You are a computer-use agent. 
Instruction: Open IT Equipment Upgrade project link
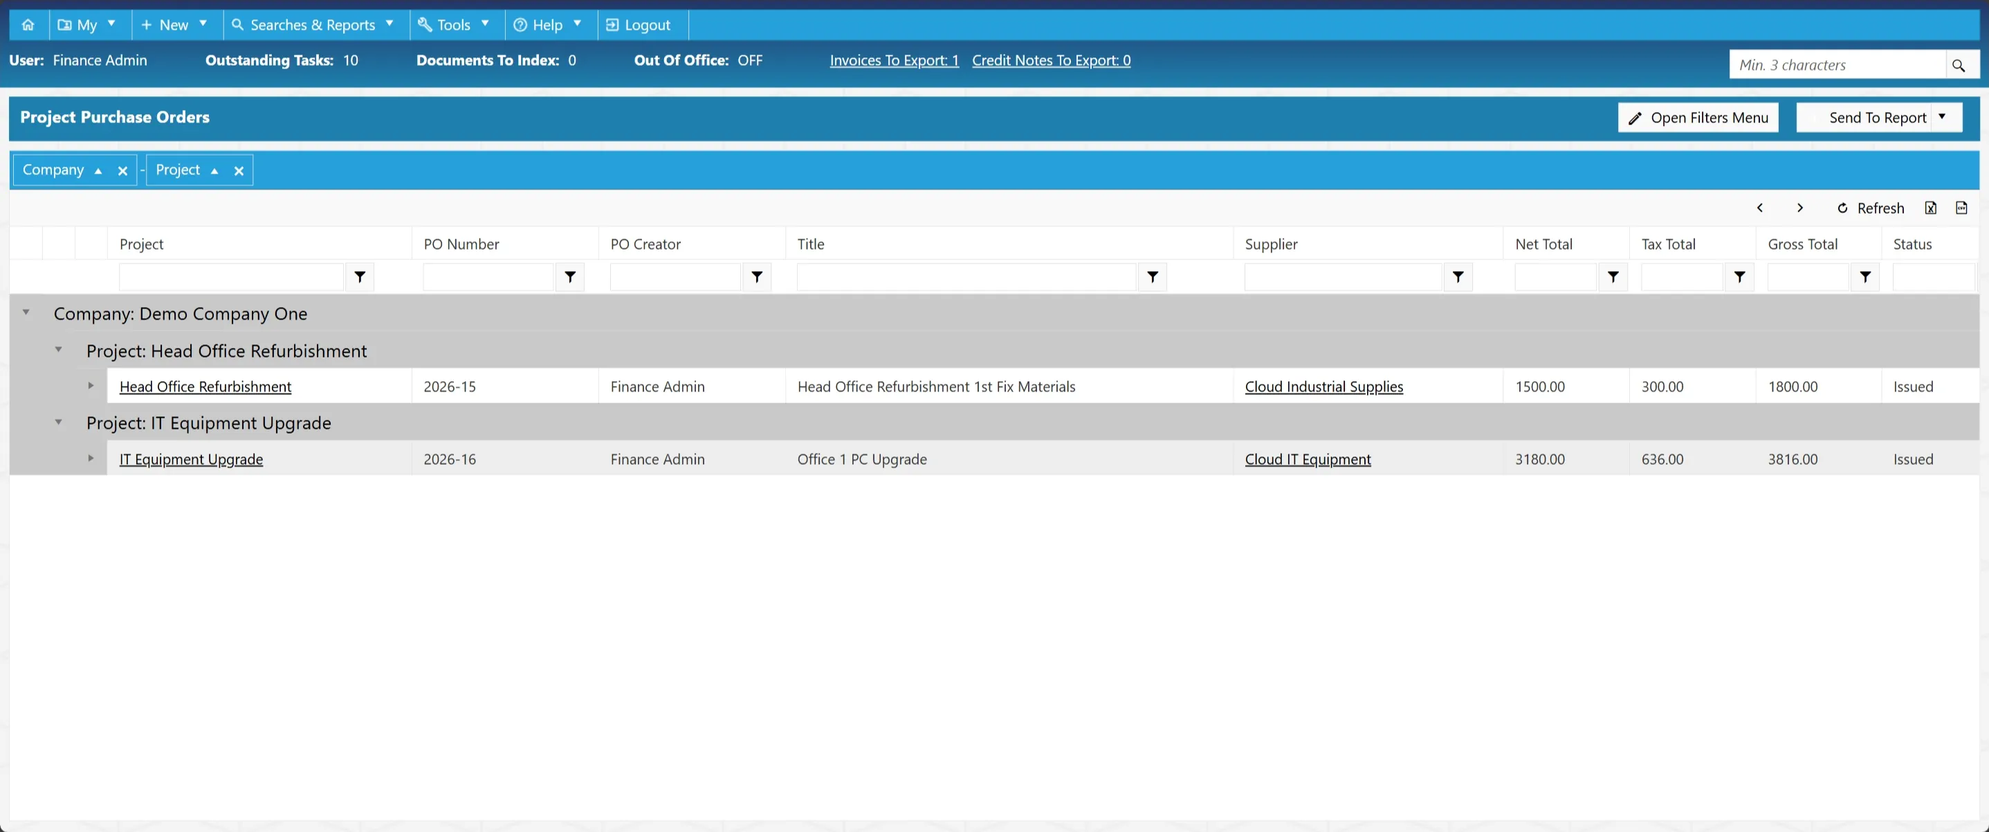pyautogui.click(x=192, y=459)
